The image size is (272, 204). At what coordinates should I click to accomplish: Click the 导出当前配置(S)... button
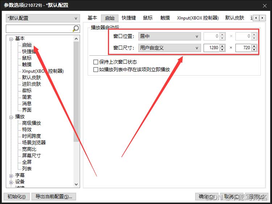tap(54, 197)
